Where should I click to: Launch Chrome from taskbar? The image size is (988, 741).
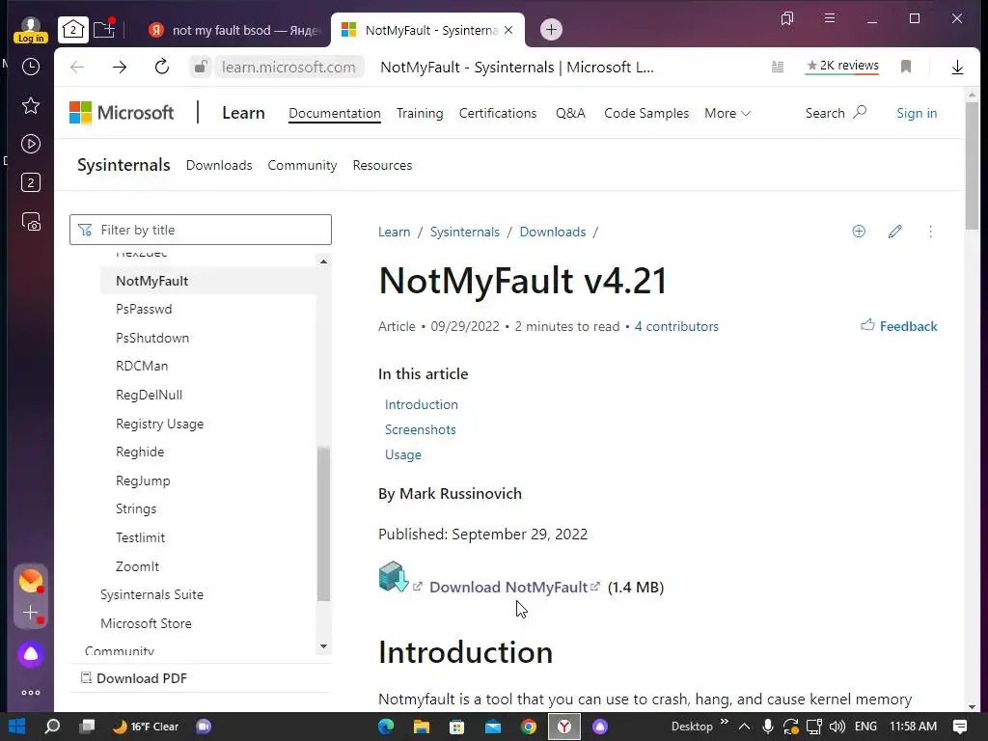coord(529,727)
